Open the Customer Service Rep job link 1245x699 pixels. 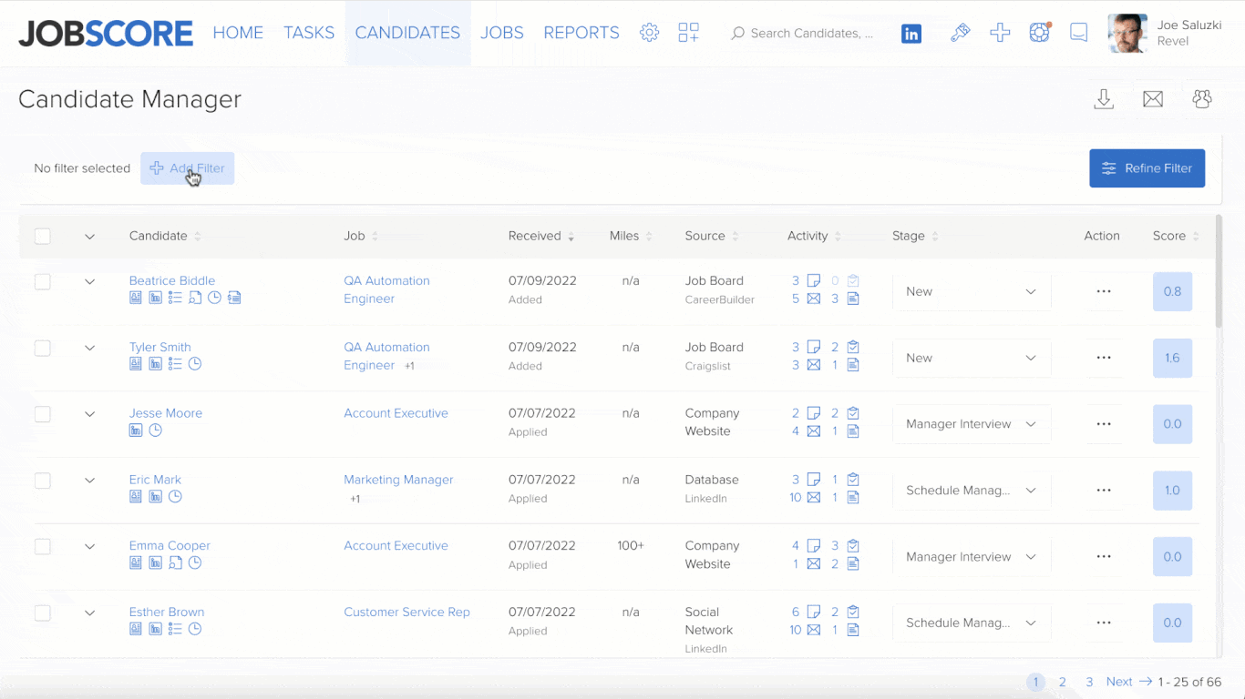point(406,612)
